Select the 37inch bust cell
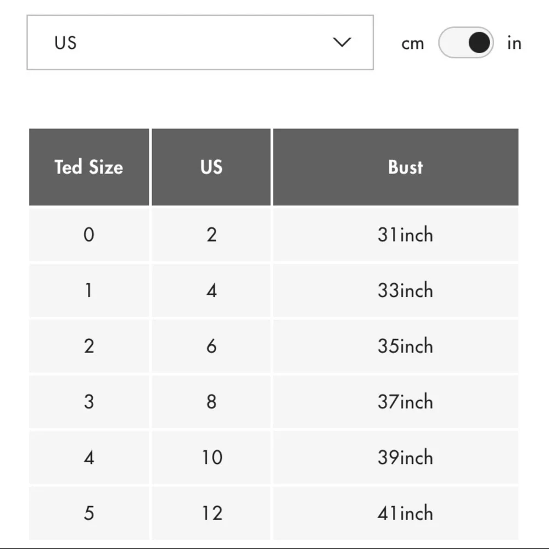This screenshot has width=549, height=549. point(396,402)
